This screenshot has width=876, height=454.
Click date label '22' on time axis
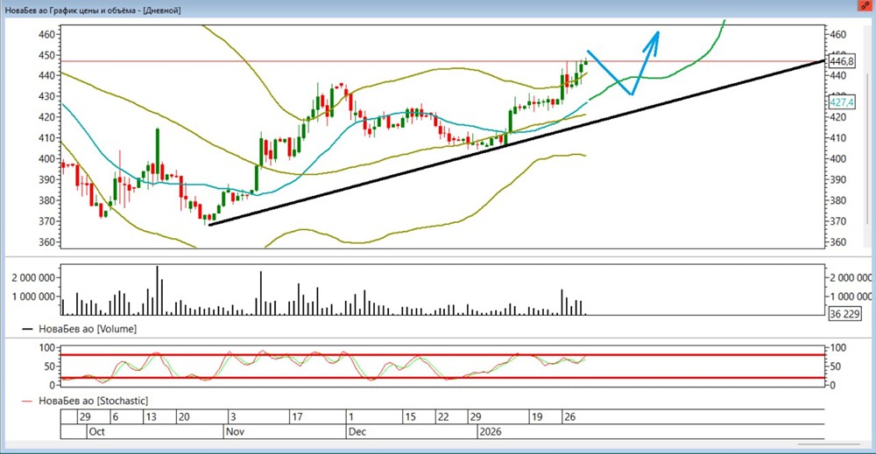pos(443,416)
